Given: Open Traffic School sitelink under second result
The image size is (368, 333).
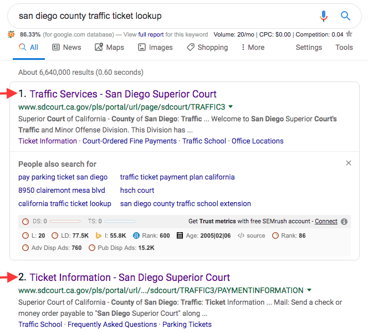Looking at the screenshot, I should click(40, 324).
